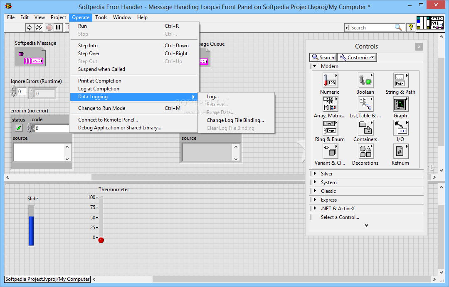Open the Decorations palette
Viewport: 449px width, 287px height.
pyautogui.click(x=365, y=151)
